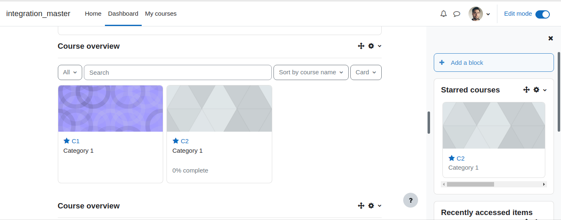Image resolution: width=561 pixels, height=220 pixels.
Task: Switch to the My courses tab
Action: 161,14
